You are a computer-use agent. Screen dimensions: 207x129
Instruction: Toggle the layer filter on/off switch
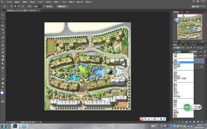(205, 48)
